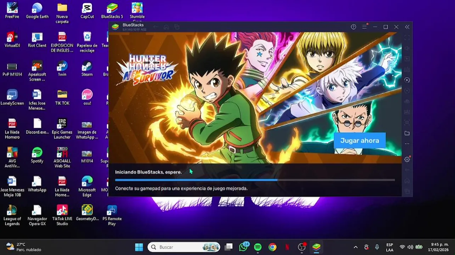Click the Hunter x Hunter Nen Survivor banner logo
Screen dimensions: 455x255
147,69
